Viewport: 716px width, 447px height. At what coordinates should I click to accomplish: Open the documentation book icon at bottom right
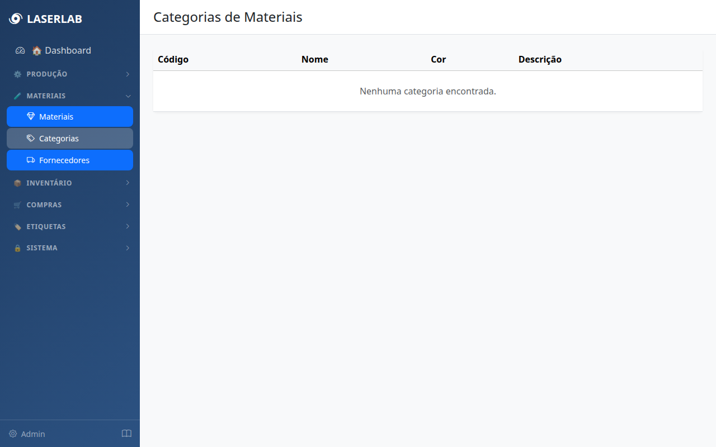point(126,434)
